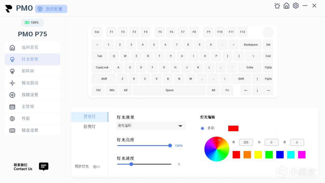Switch to the 前侧灯 tab
This screenshot has height=183, width=325.
pyautogui.click(x=90, y=127)
